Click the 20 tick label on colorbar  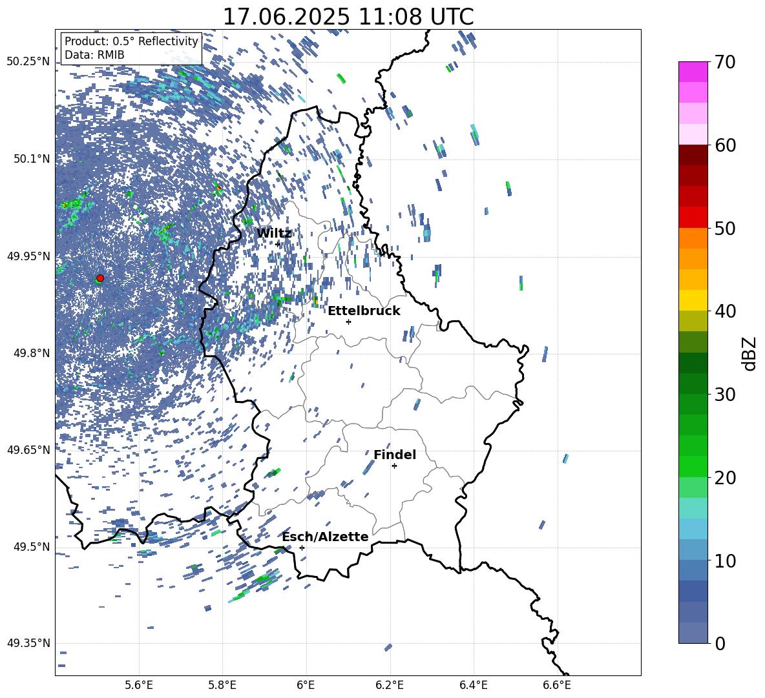(725, 478)
